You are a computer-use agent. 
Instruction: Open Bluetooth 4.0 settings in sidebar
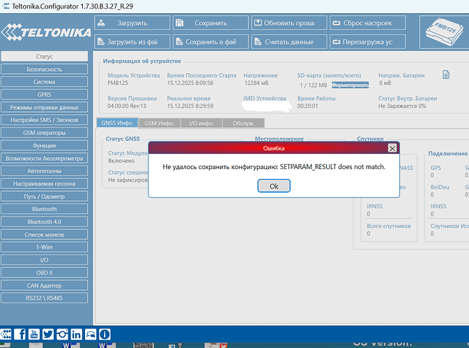click(x=44, y=222)
